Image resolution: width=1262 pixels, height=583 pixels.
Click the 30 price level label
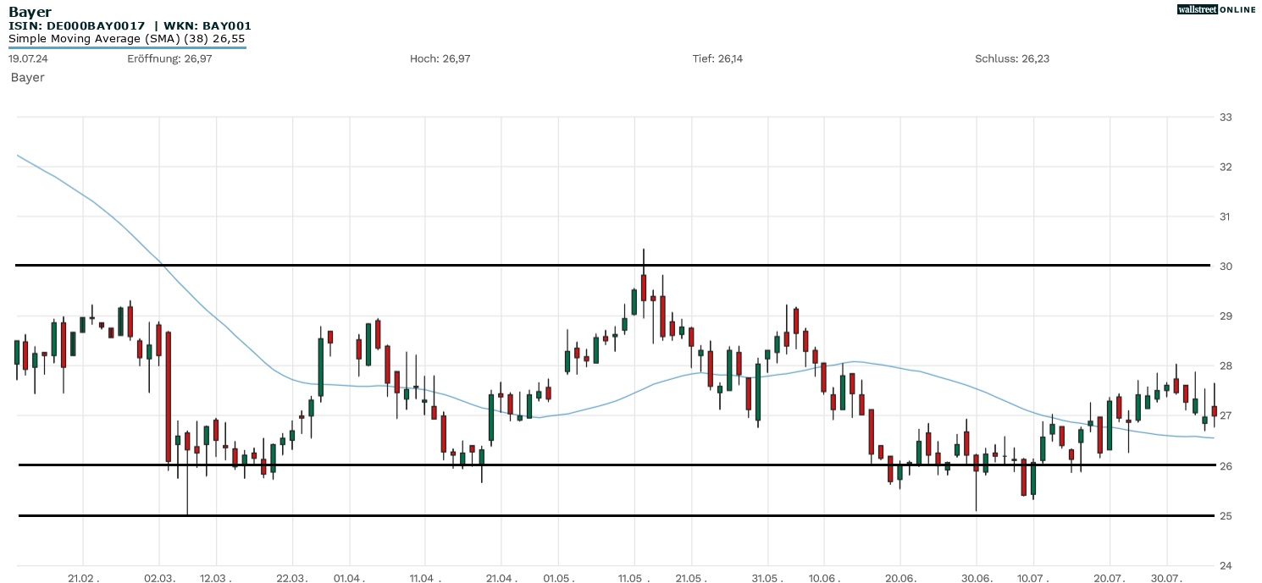(x=1225, y=267)
